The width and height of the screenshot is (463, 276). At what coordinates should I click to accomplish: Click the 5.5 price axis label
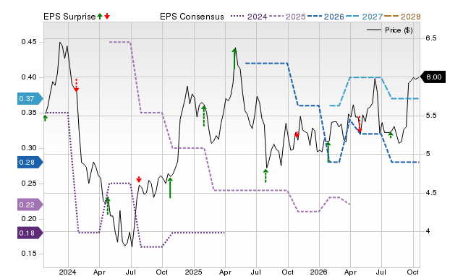[x=431, y=116]
